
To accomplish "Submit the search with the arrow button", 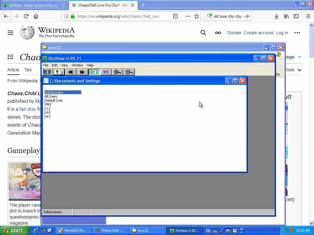I will coord(247,17).
